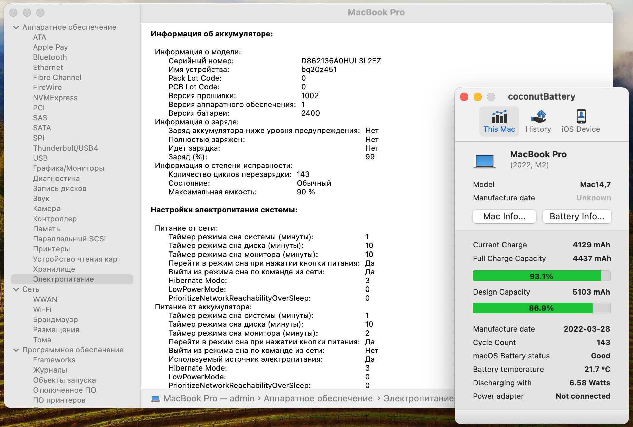Click serial number D862136A0HUL3L2EZ
This screenshot has width=633, height=427.
(341, 61)
